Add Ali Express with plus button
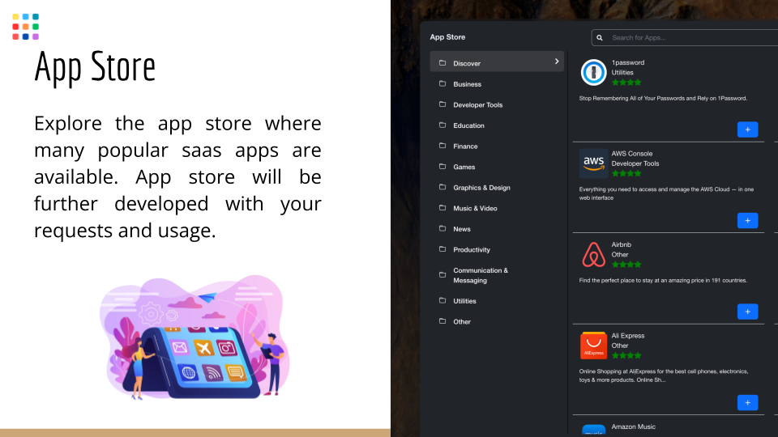Screen dimensions: 778x437 (747, 403)
